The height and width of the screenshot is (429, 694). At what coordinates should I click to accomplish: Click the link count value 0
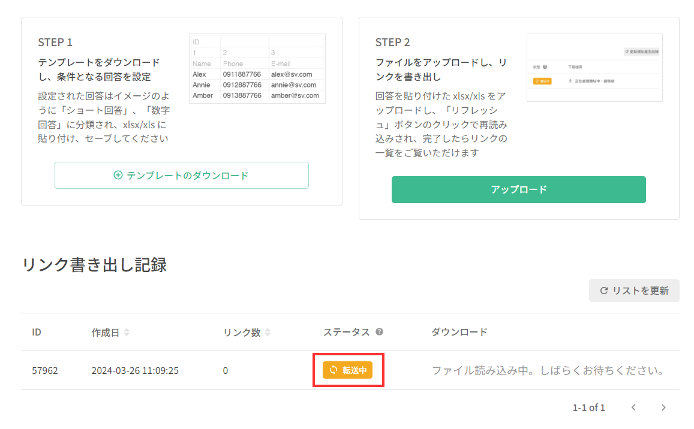(x=226, y=370)
